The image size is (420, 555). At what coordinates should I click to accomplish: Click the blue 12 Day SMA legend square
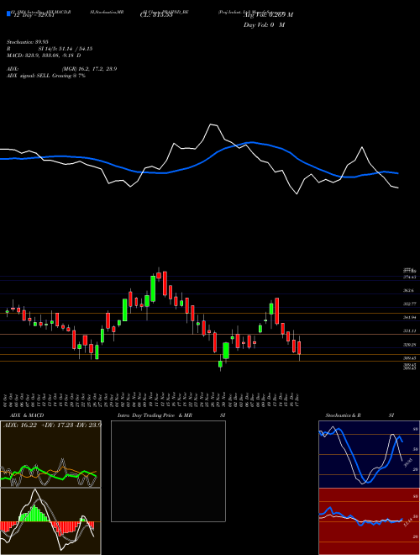[x=9, y=14]
